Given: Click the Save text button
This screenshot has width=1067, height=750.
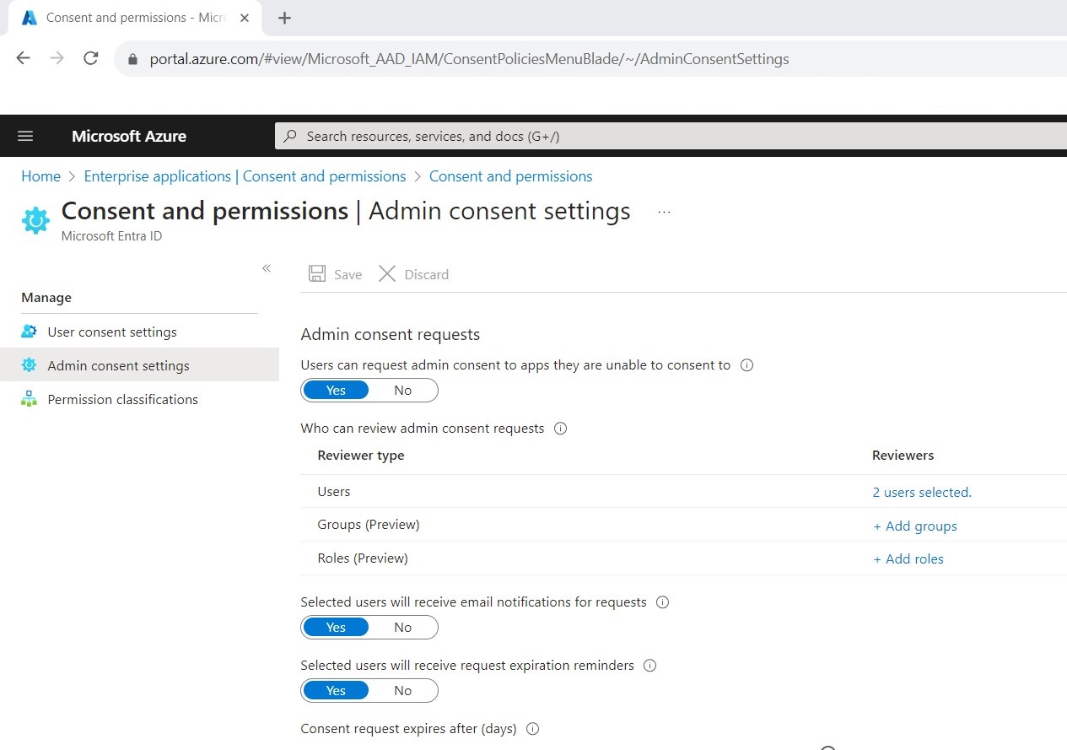Looking at the screenshot, I should (348, 274).
